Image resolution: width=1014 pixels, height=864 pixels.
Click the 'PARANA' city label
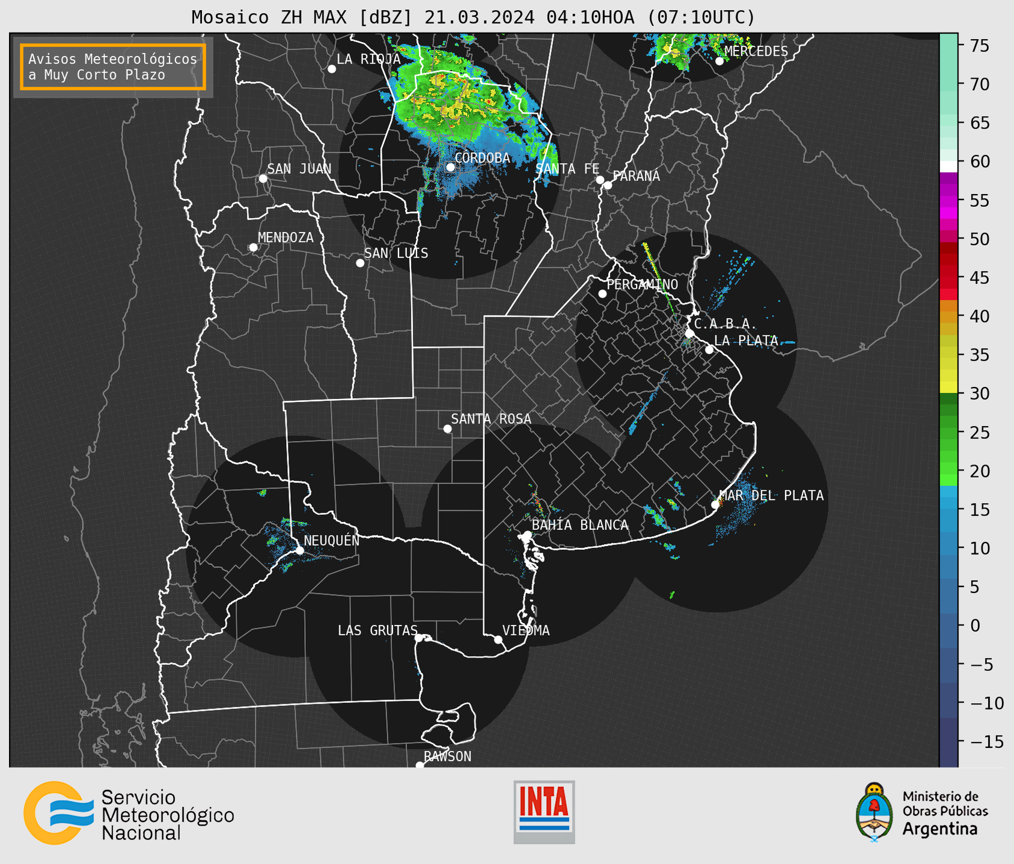click(x=636, y=176)
